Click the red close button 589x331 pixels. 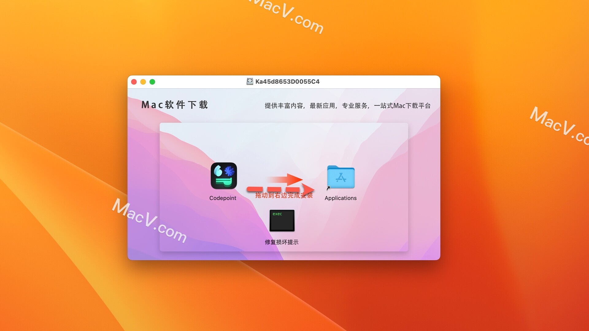click(135, 81)
